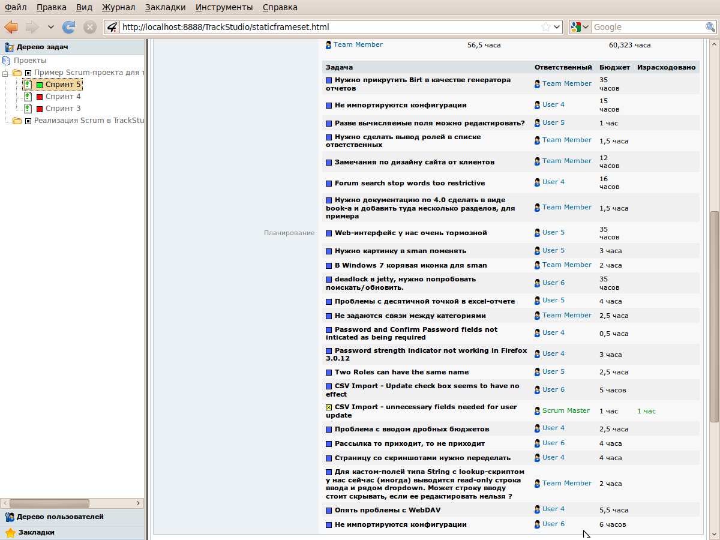720x540 pixels.
Task: Click the left panel horizontal scrollbar
Action: (x=50, y=503)
